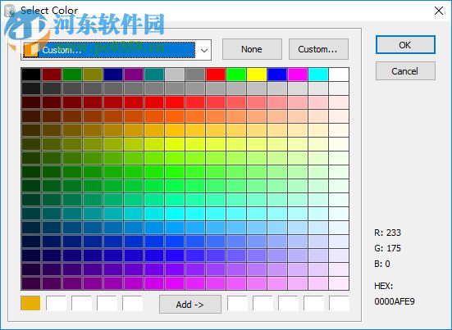452x330 pixels.
Task: Pick the cyan top-row swatch
Action: pyautogui.click(x=318, y=75)
